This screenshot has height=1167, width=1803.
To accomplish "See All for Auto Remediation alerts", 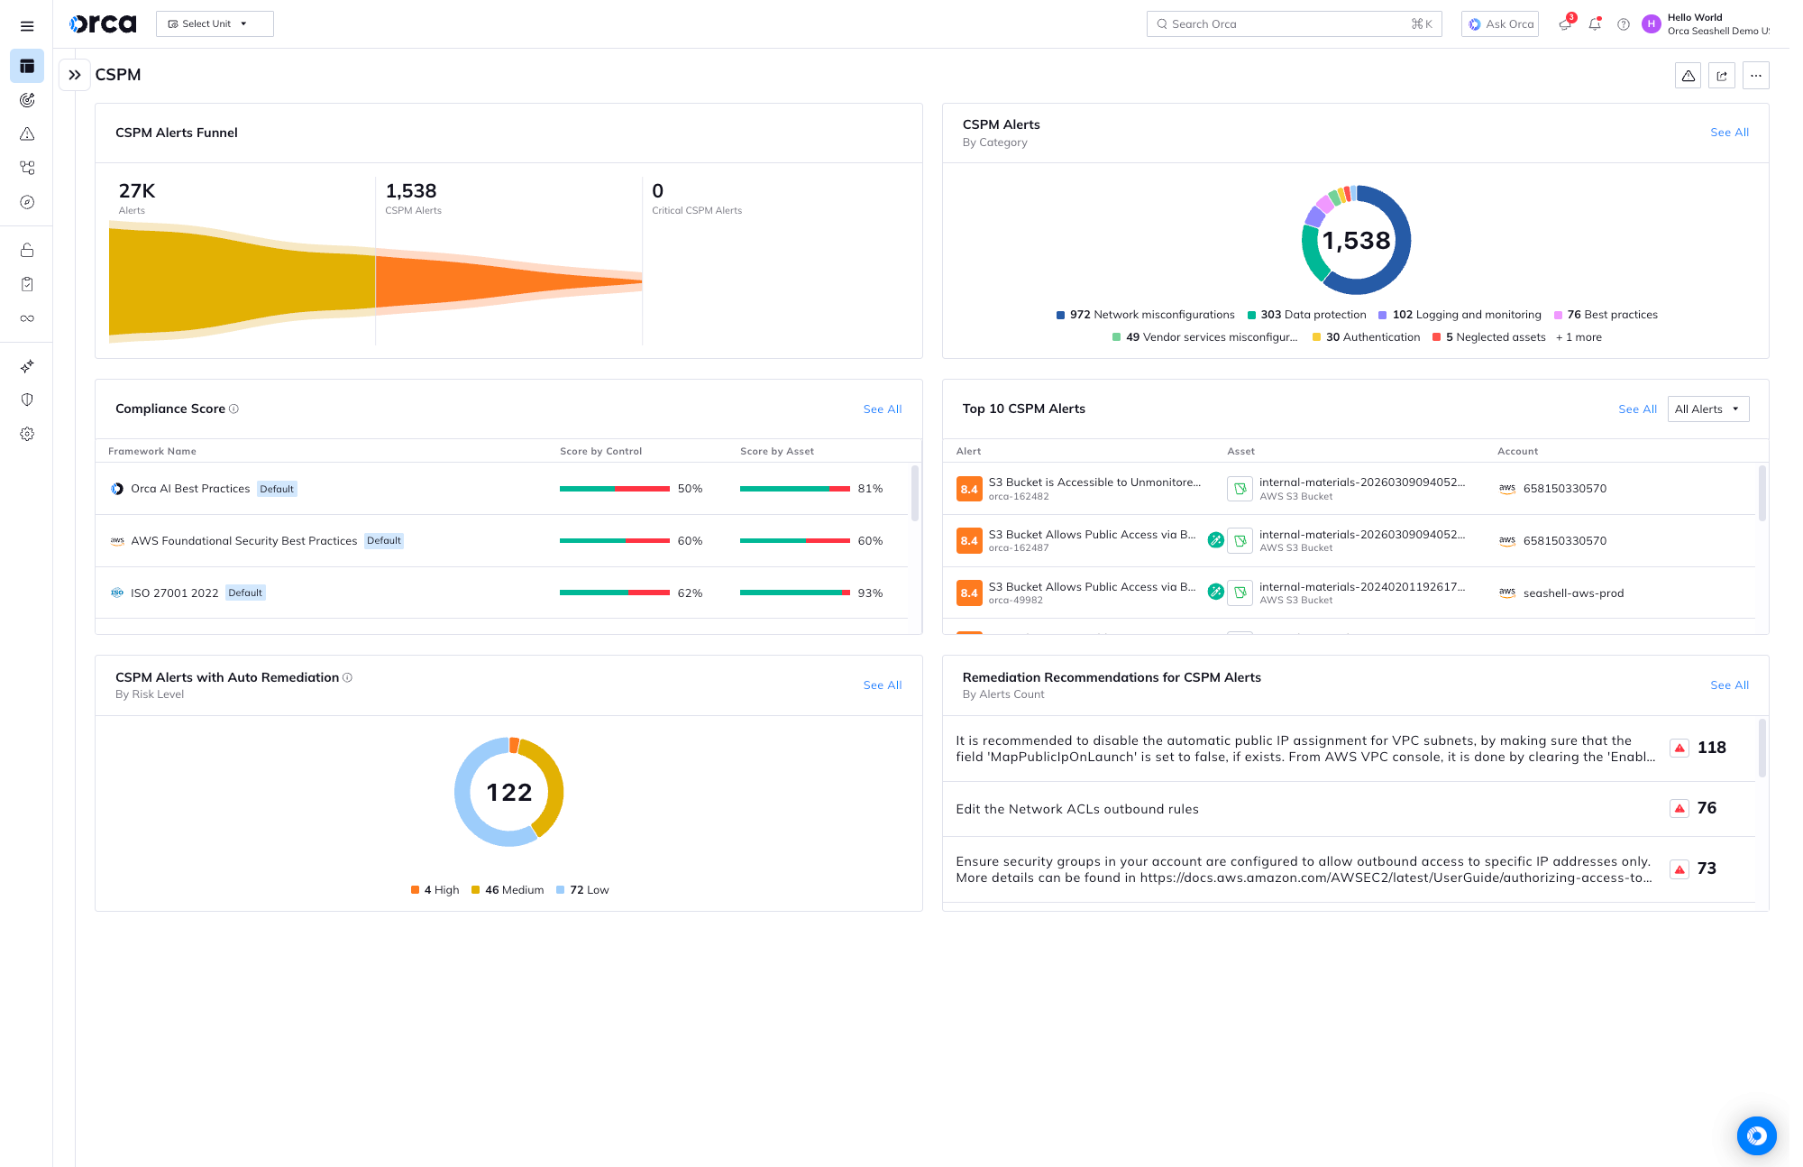I will pos(882,685).
